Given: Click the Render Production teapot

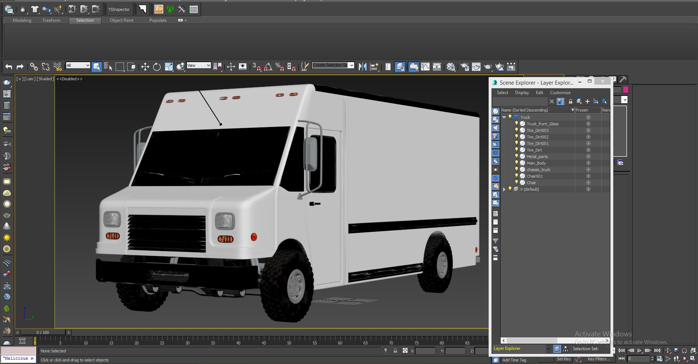Looking at the screenshot, I should pyautogui.click(x=488, y=66).
